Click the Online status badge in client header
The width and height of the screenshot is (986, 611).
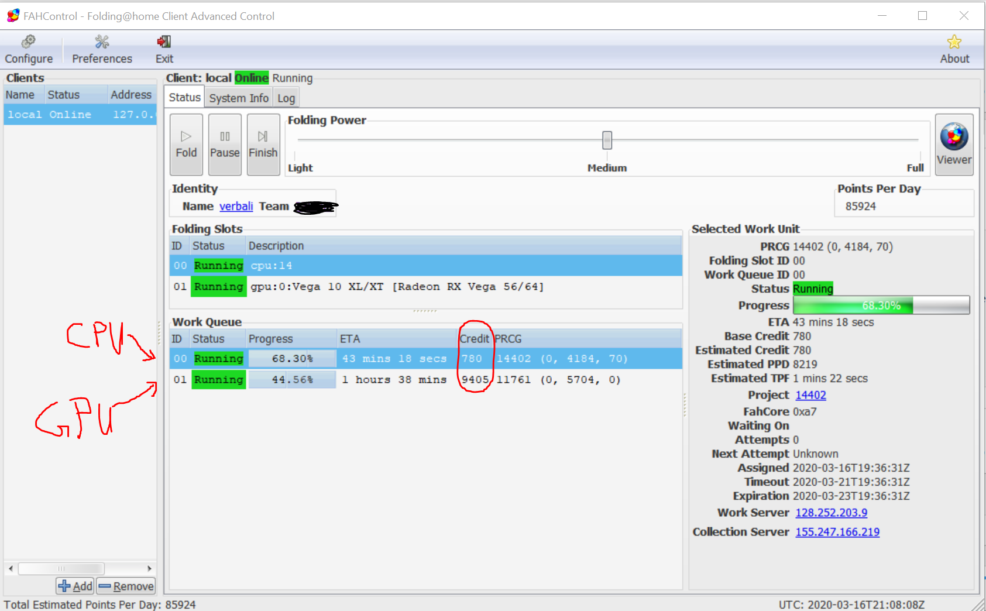[x=252, y=78]
